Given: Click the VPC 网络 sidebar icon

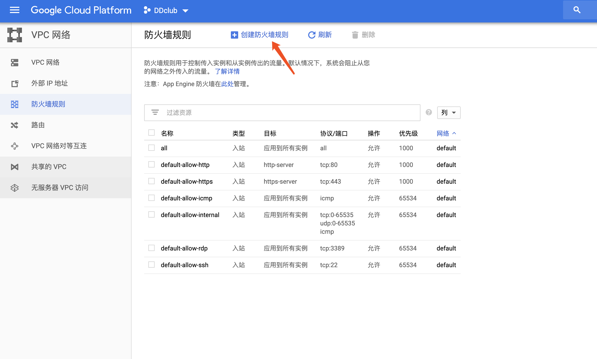Looking at the screenshot, I should (x=15, y=62).
